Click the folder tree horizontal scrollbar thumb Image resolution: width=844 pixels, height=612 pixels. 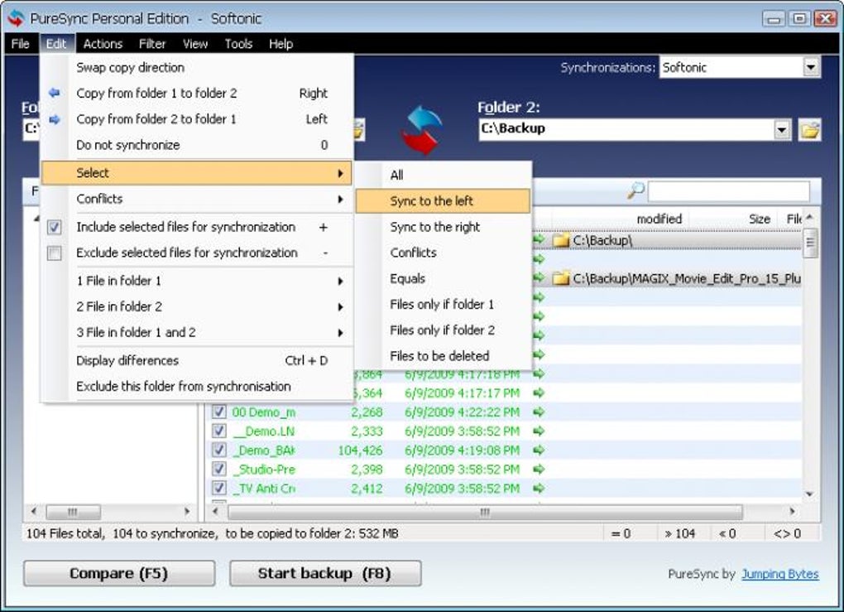click(x=73, y=511)
